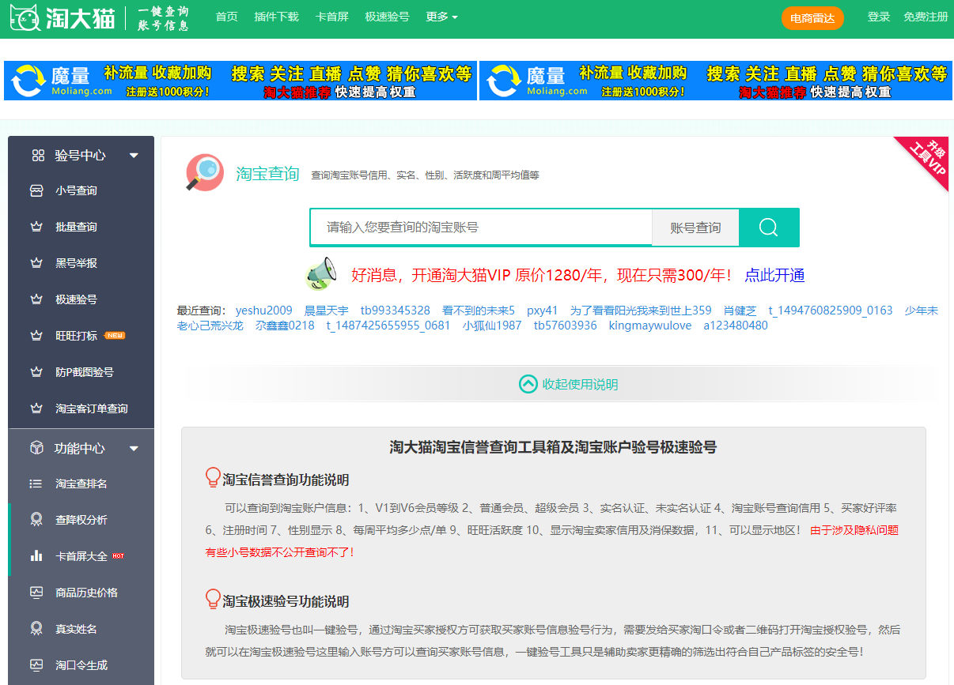This screenshot has height=685, width=954.
Task: Collapse the 验号中心 sidebar section
Action: [134, 156]
